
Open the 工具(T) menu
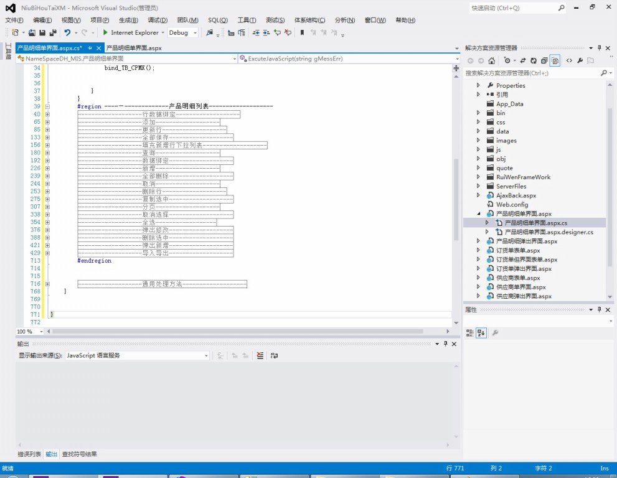coord(247,20)
